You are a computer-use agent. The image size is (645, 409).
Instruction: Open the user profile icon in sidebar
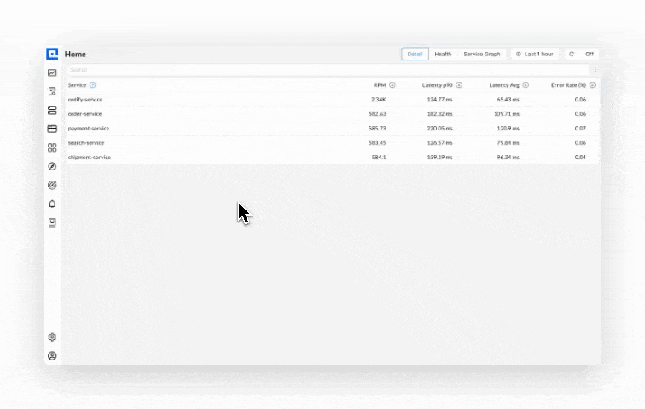coord(52,356)
